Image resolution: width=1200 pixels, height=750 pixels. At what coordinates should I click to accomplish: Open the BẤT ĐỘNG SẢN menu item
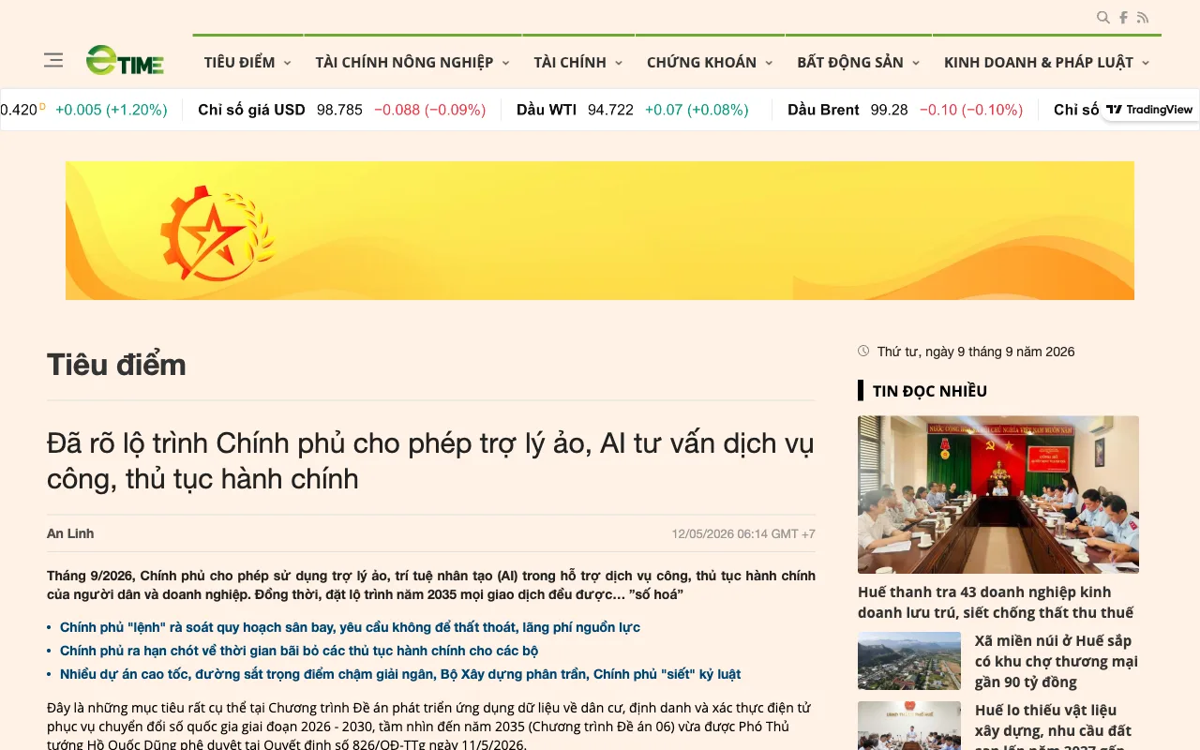(850, 62)
